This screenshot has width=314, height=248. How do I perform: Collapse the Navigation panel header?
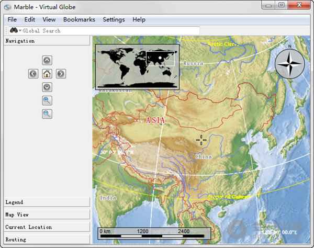(47, 41)
